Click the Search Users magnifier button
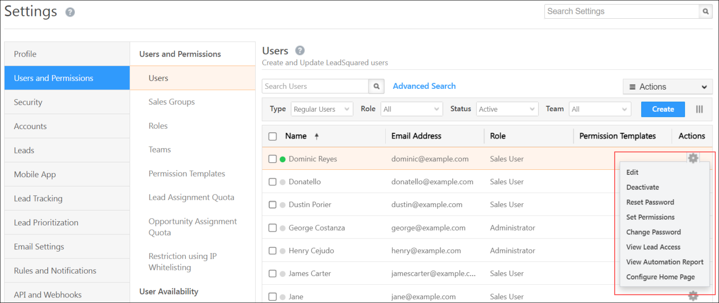719x303 pixels. (x=376, y=87)
